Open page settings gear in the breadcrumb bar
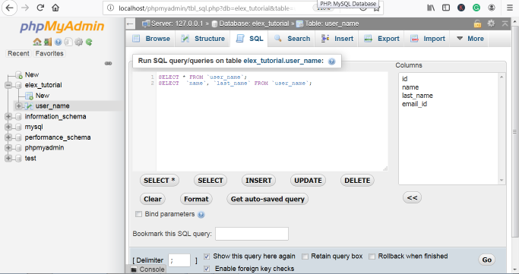Viewport: 519px width, 274px height. [x=491, y=24]
